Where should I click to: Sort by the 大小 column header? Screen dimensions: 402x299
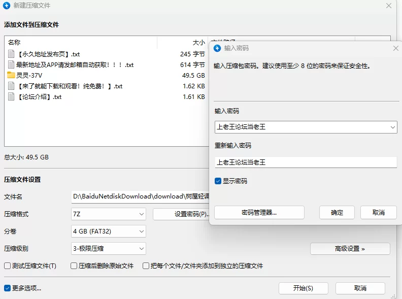tap(198, 42)
